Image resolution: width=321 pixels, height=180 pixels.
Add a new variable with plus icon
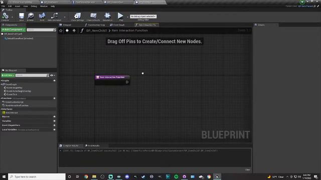pos(54,121)
